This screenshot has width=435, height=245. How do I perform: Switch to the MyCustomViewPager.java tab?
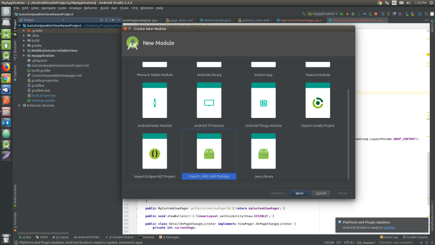pos(300,20)
